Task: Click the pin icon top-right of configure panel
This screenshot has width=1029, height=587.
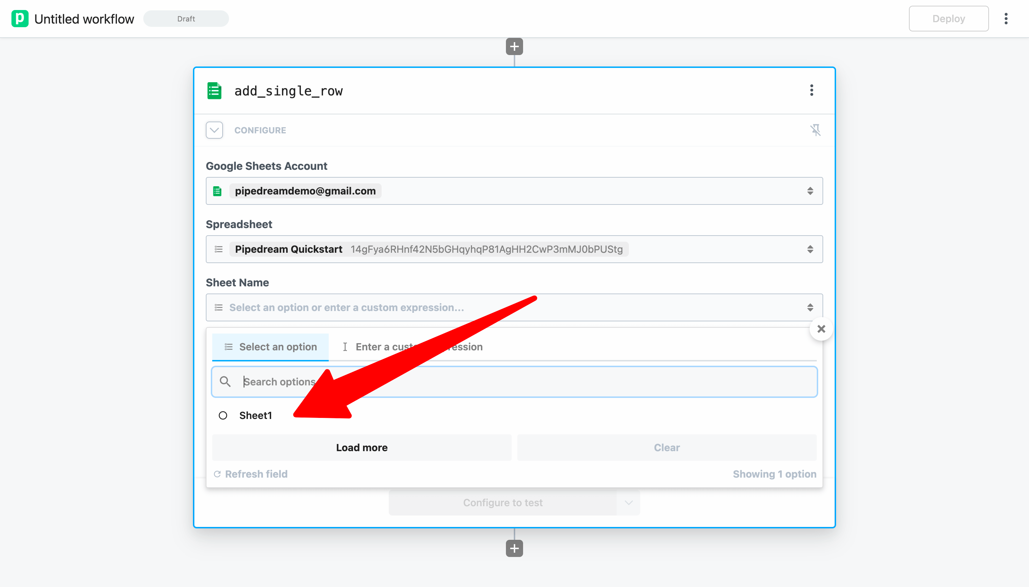Action: 816,130
